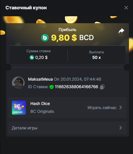133x154 pixels.
Task: Click the green verified shield icon
Action: pos(52,87)
